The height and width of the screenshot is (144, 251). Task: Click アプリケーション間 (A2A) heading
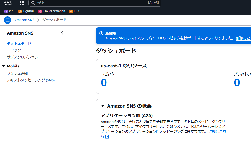pos(127,116)
